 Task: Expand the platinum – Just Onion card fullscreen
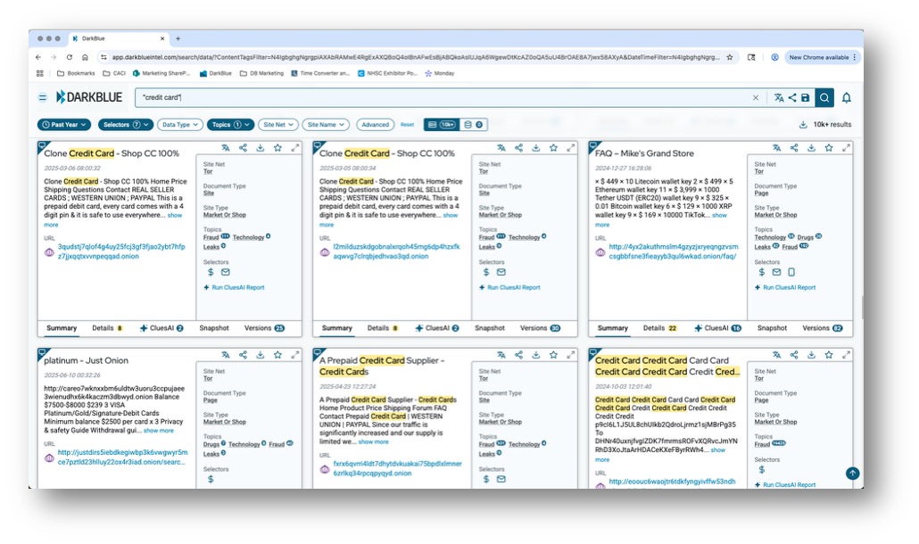point(294,355)
